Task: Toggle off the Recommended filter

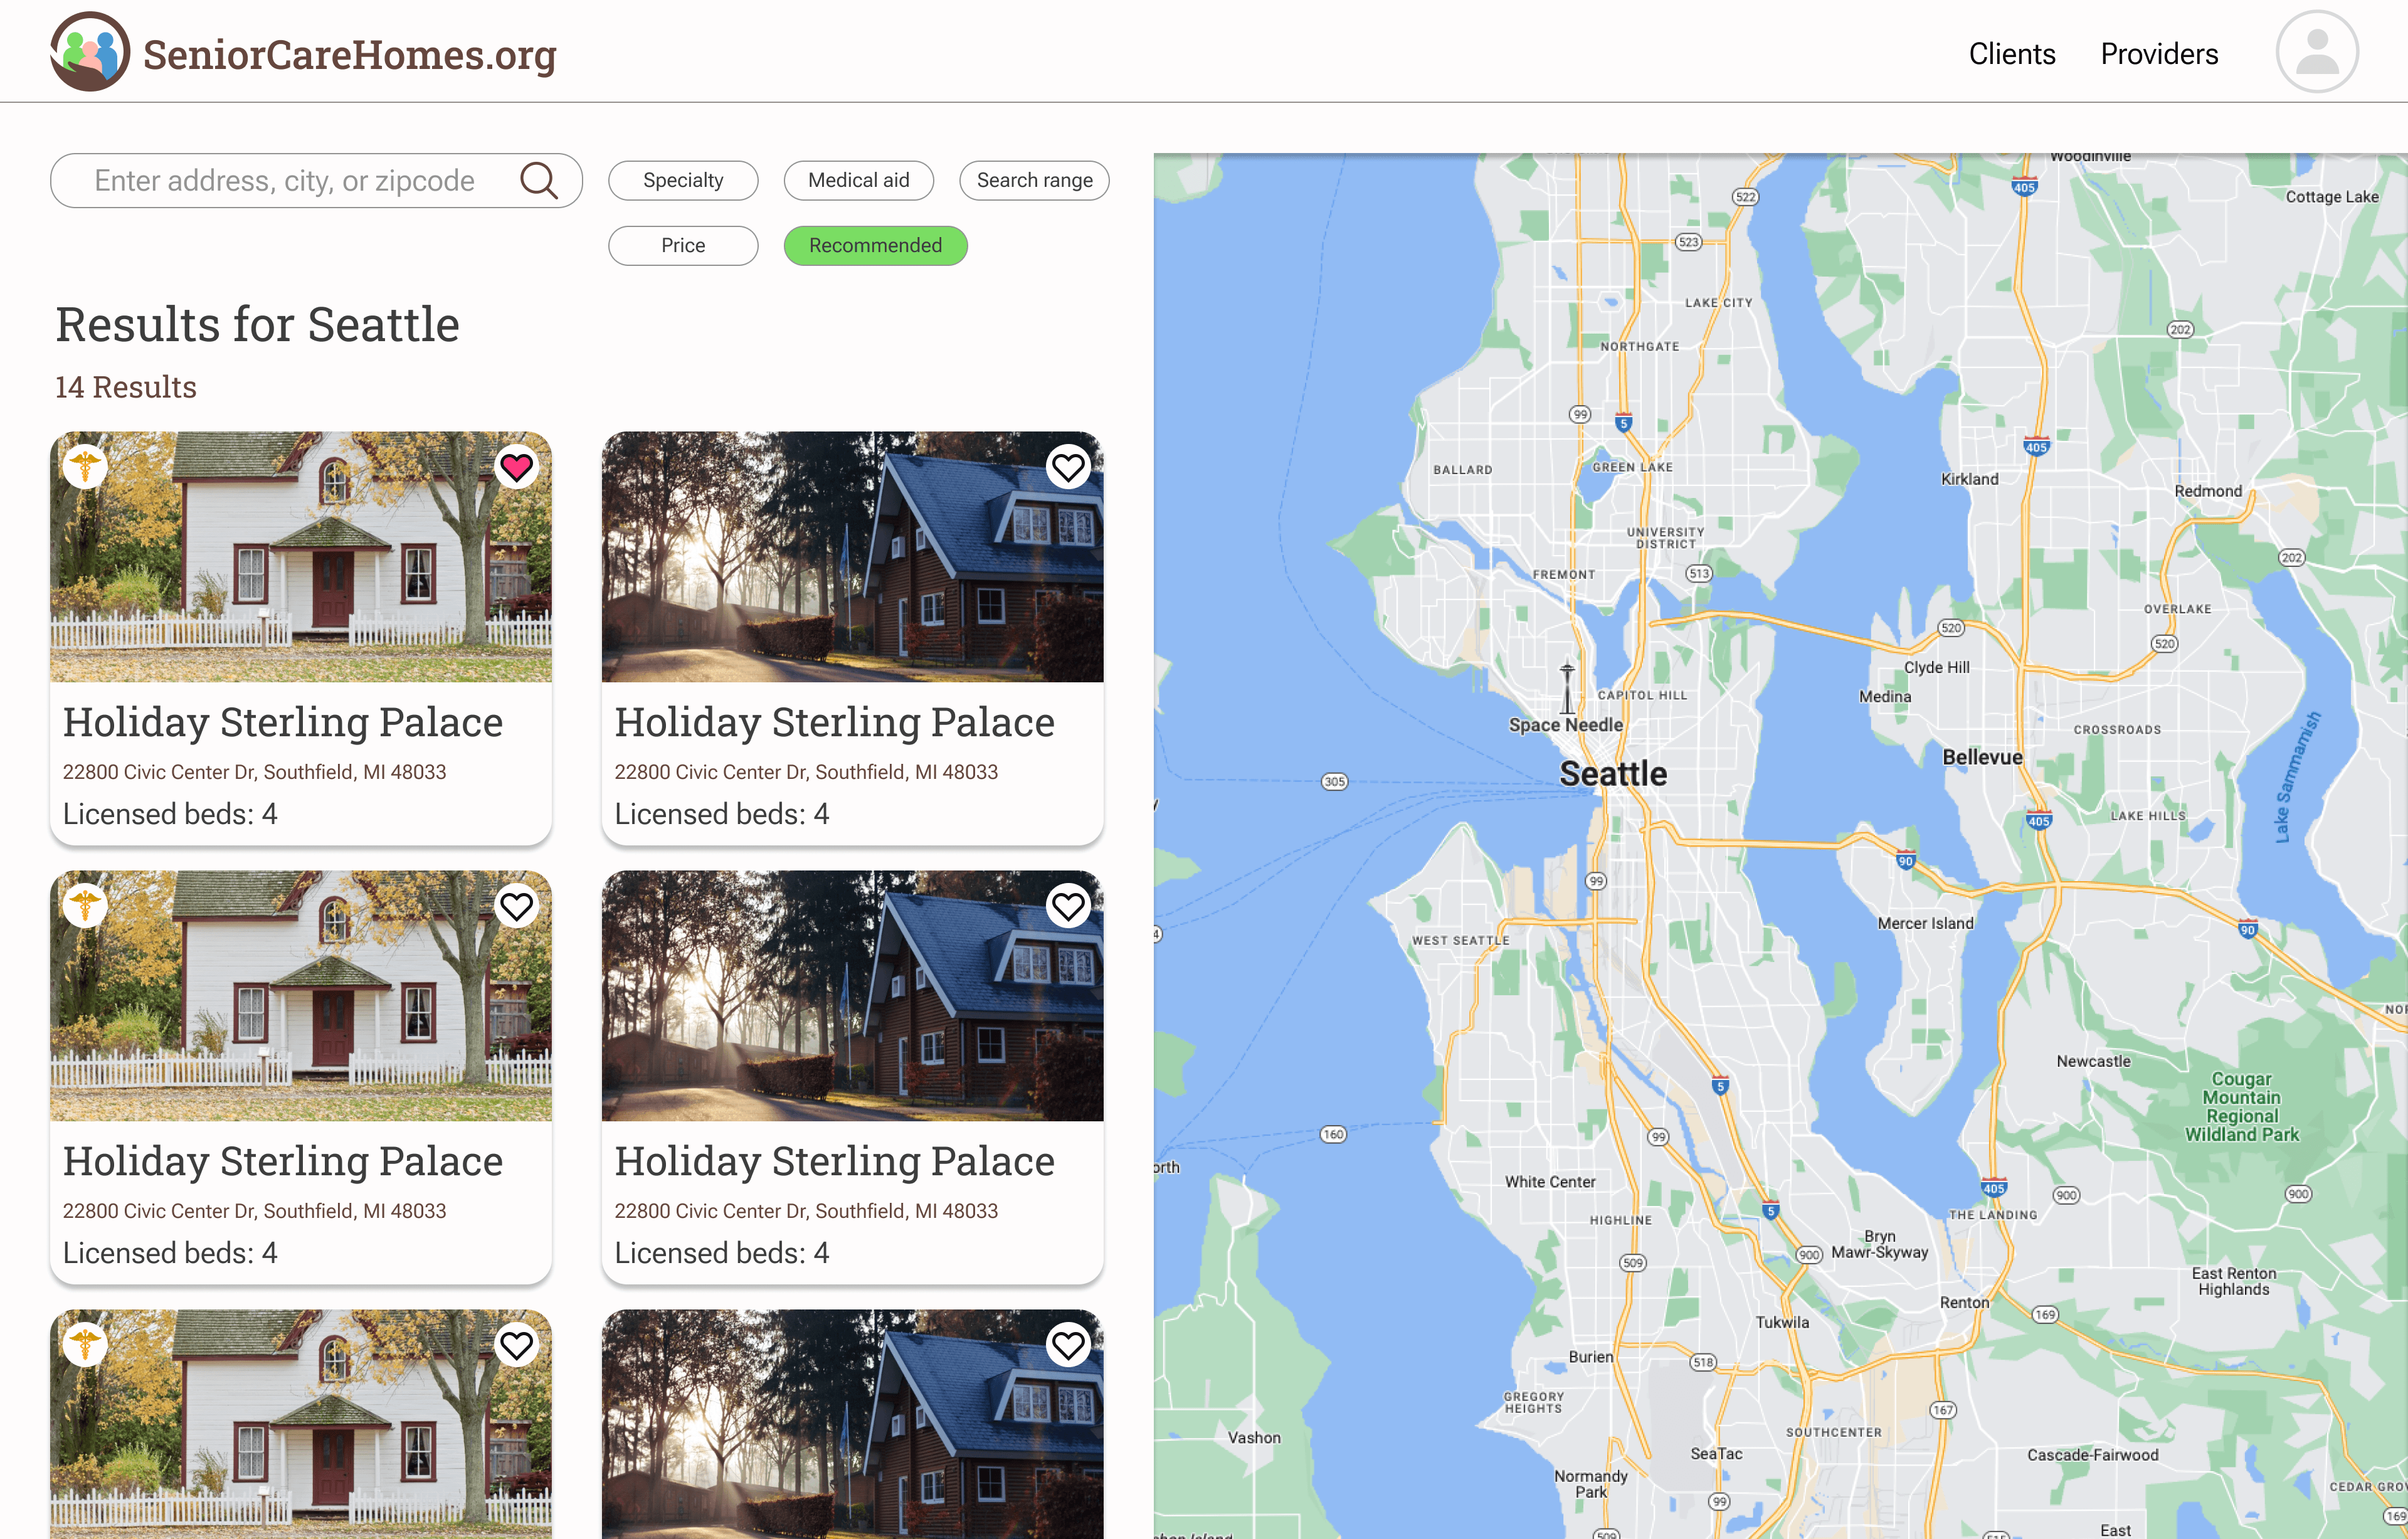Action: tap(875, 246)
